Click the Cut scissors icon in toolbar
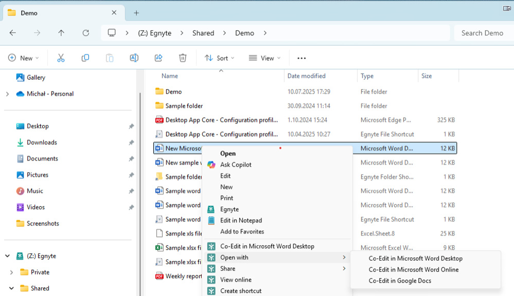Image resolution: width=514 pixels, height=296 pixels. tap(61, 58)
